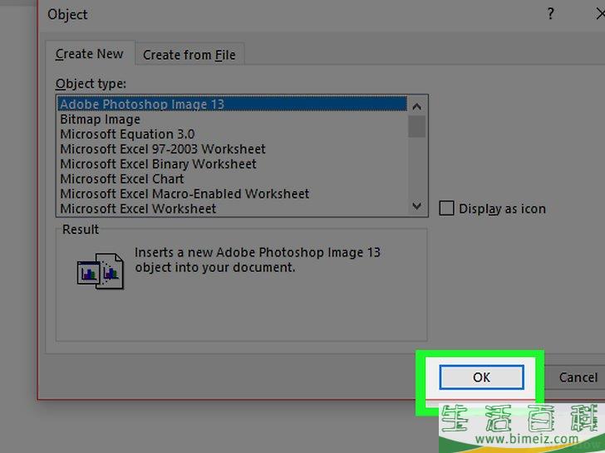Screen dimensions: 605x453
Task: Enable the Display as icon checkbox
Action: [447, 208]
